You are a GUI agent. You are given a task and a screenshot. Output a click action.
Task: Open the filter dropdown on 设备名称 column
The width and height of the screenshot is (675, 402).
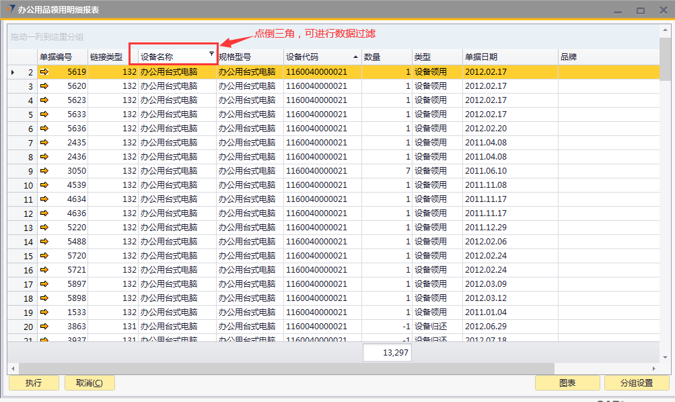pyautogui.click(x=211, y=53)
